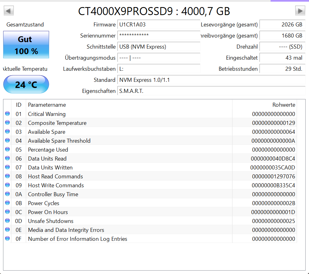Click the status dot for Composite Temperature
Screen dimensions: 309x274
point(7,122)
